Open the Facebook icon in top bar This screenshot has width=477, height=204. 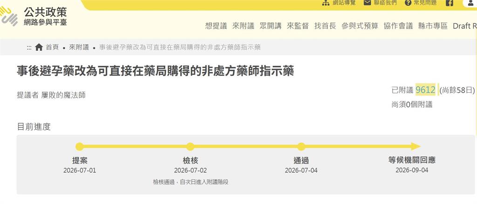pos(450,3)
